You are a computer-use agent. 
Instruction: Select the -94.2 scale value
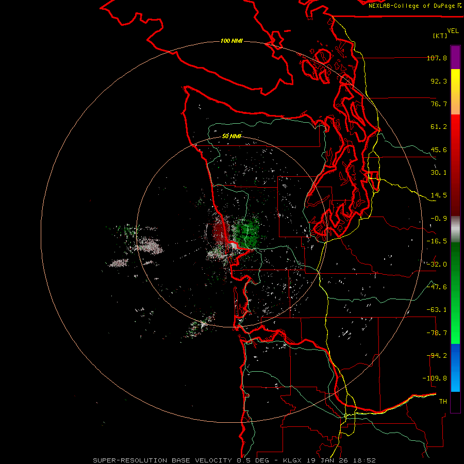coord(437,356)
